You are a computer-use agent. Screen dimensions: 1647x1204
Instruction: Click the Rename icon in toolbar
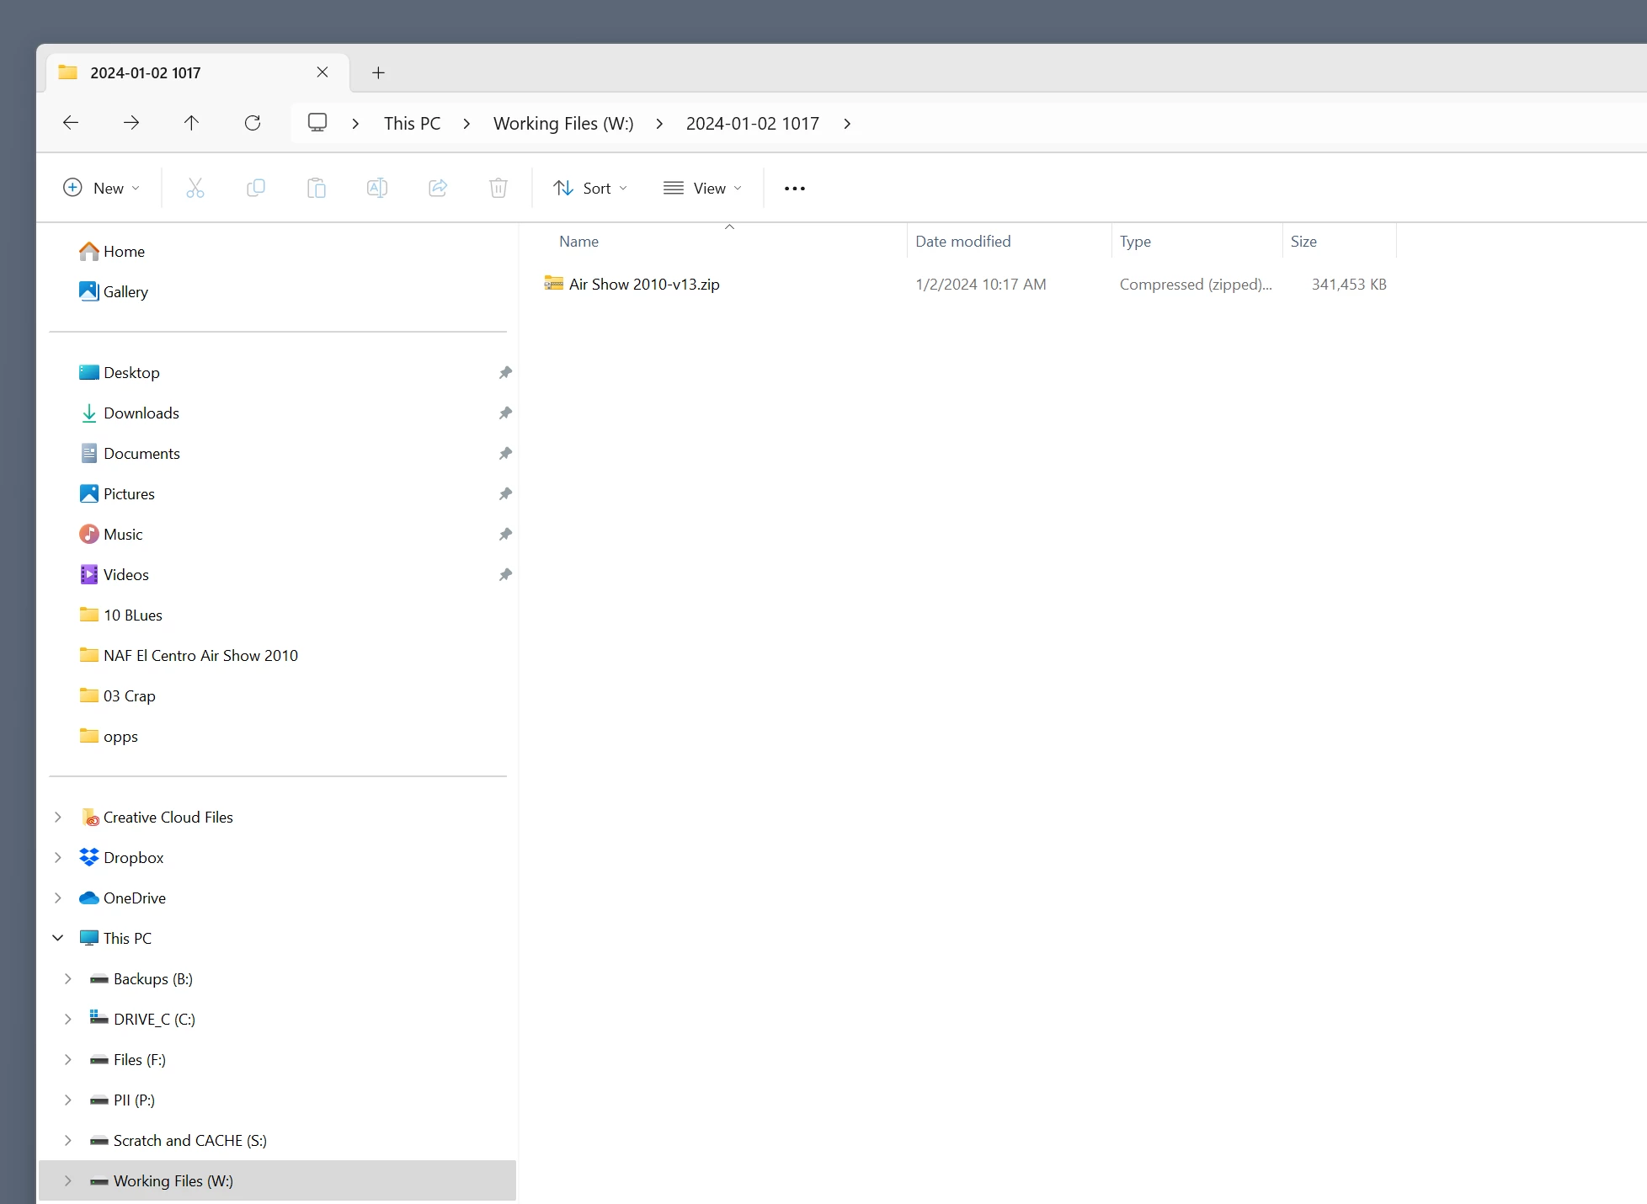377,188
